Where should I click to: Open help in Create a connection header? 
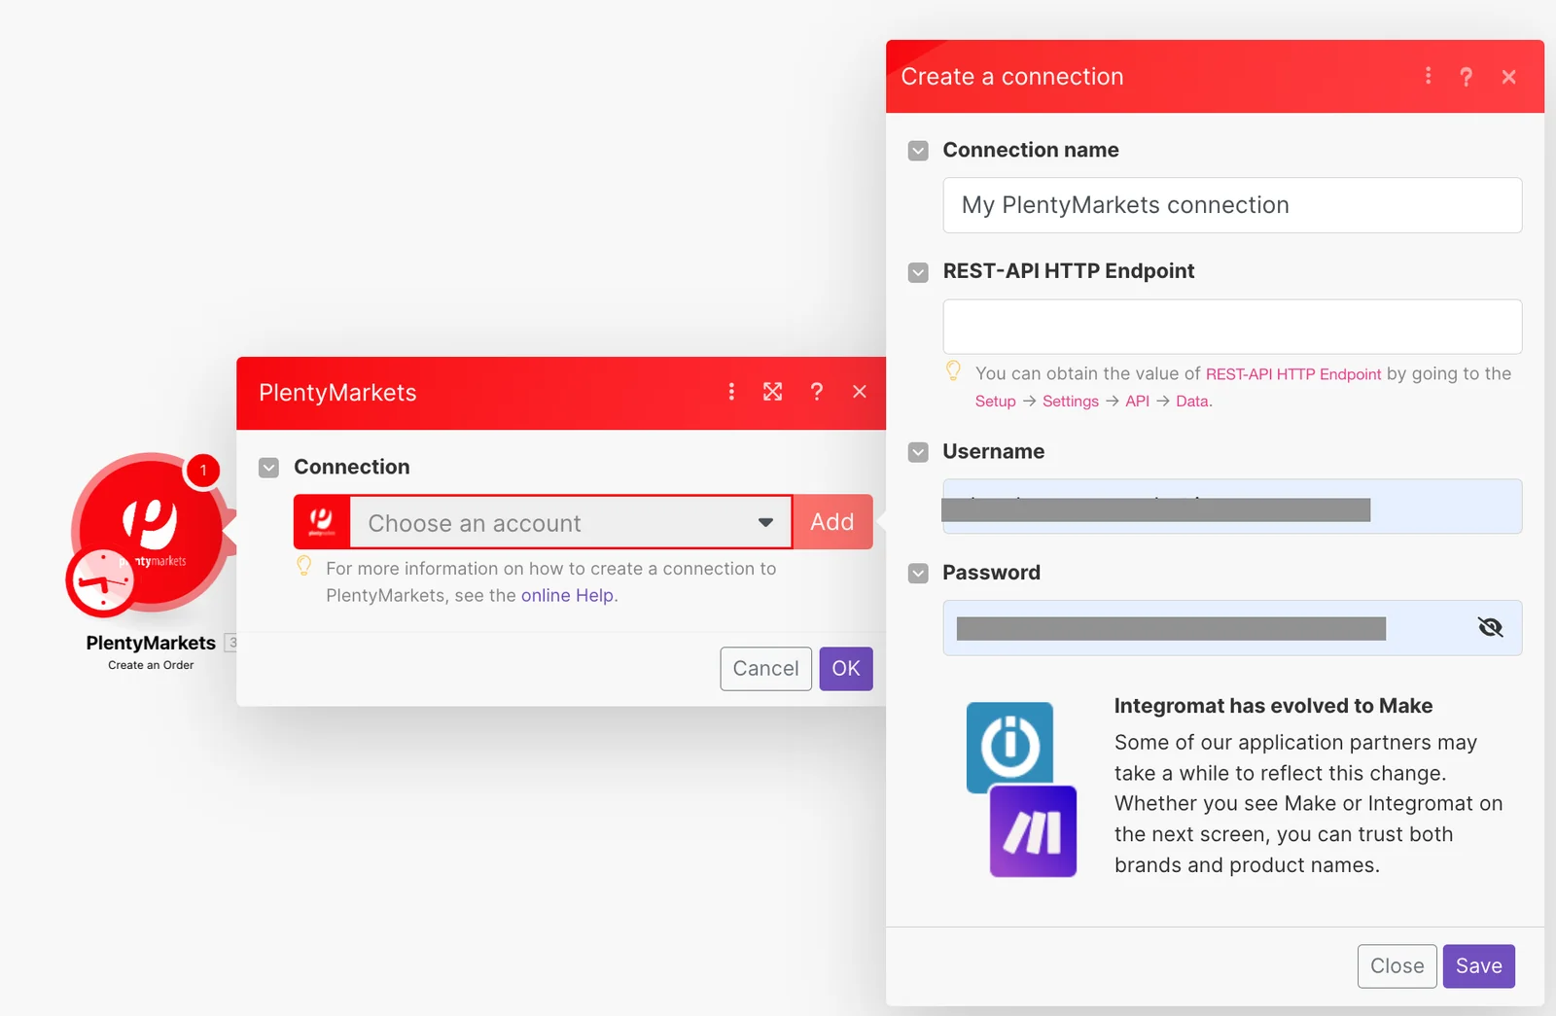pos(1467,77)
